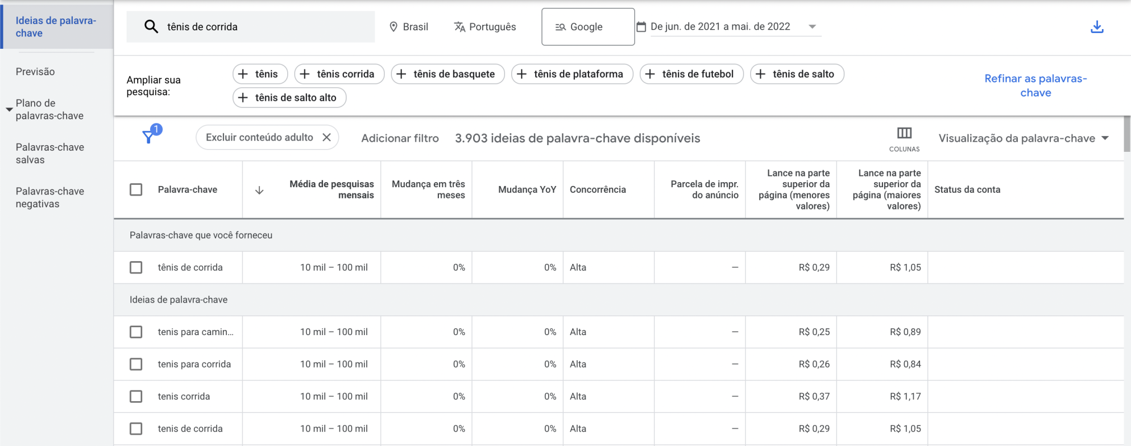1131x446 pixels.
Task: Click the R$ 0,25 bid value
Action: (814, 332)
